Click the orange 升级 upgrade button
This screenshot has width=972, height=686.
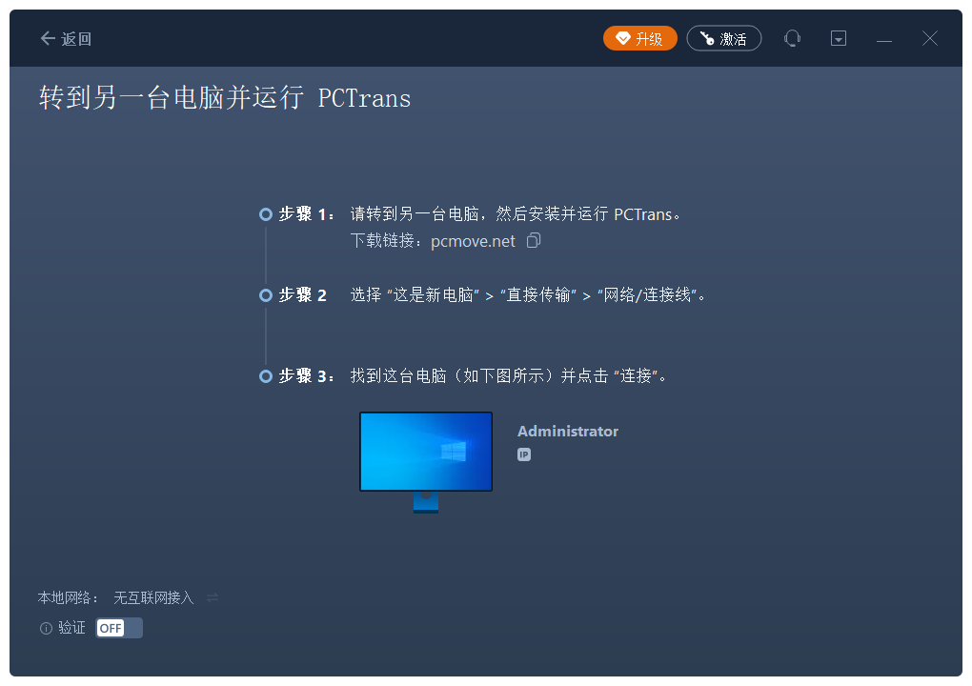639,38
